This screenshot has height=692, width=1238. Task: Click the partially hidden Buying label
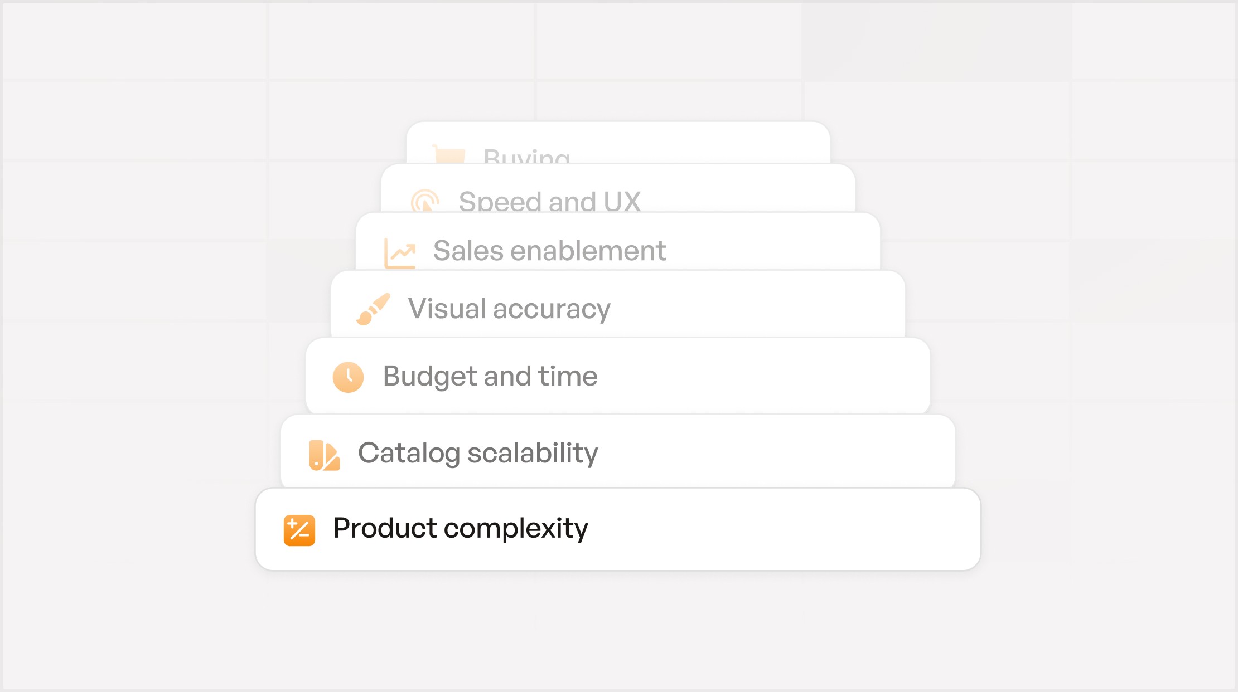(x=526, y=157)
